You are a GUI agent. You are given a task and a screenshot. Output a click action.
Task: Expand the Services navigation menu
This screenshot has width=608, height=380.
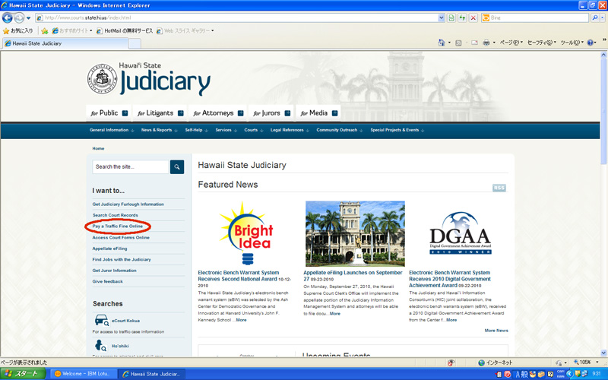point(226,130)
